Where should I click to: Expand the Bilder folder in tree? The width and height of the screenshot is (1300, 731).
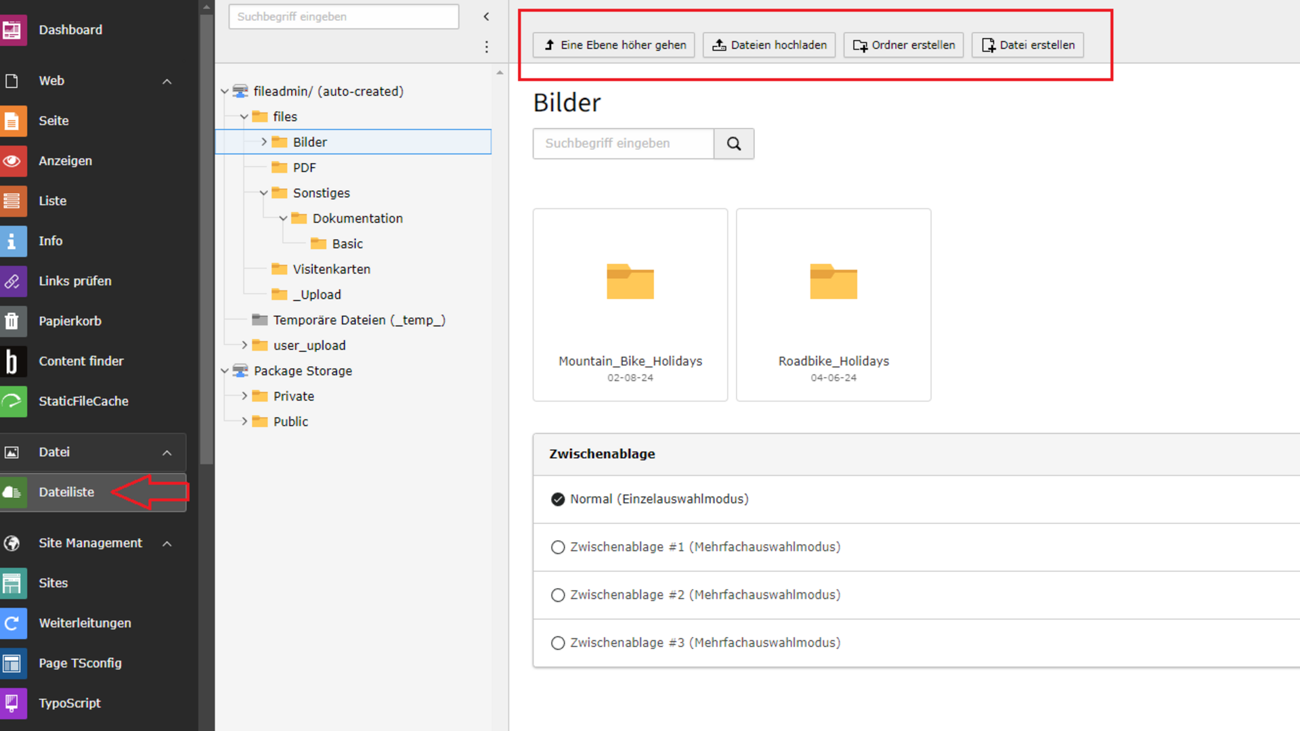tap(264, 142)
